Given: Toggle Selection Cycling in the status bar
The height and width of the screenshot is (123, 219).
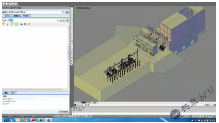Looking at the screenshot, I should (x=91, y=116).
